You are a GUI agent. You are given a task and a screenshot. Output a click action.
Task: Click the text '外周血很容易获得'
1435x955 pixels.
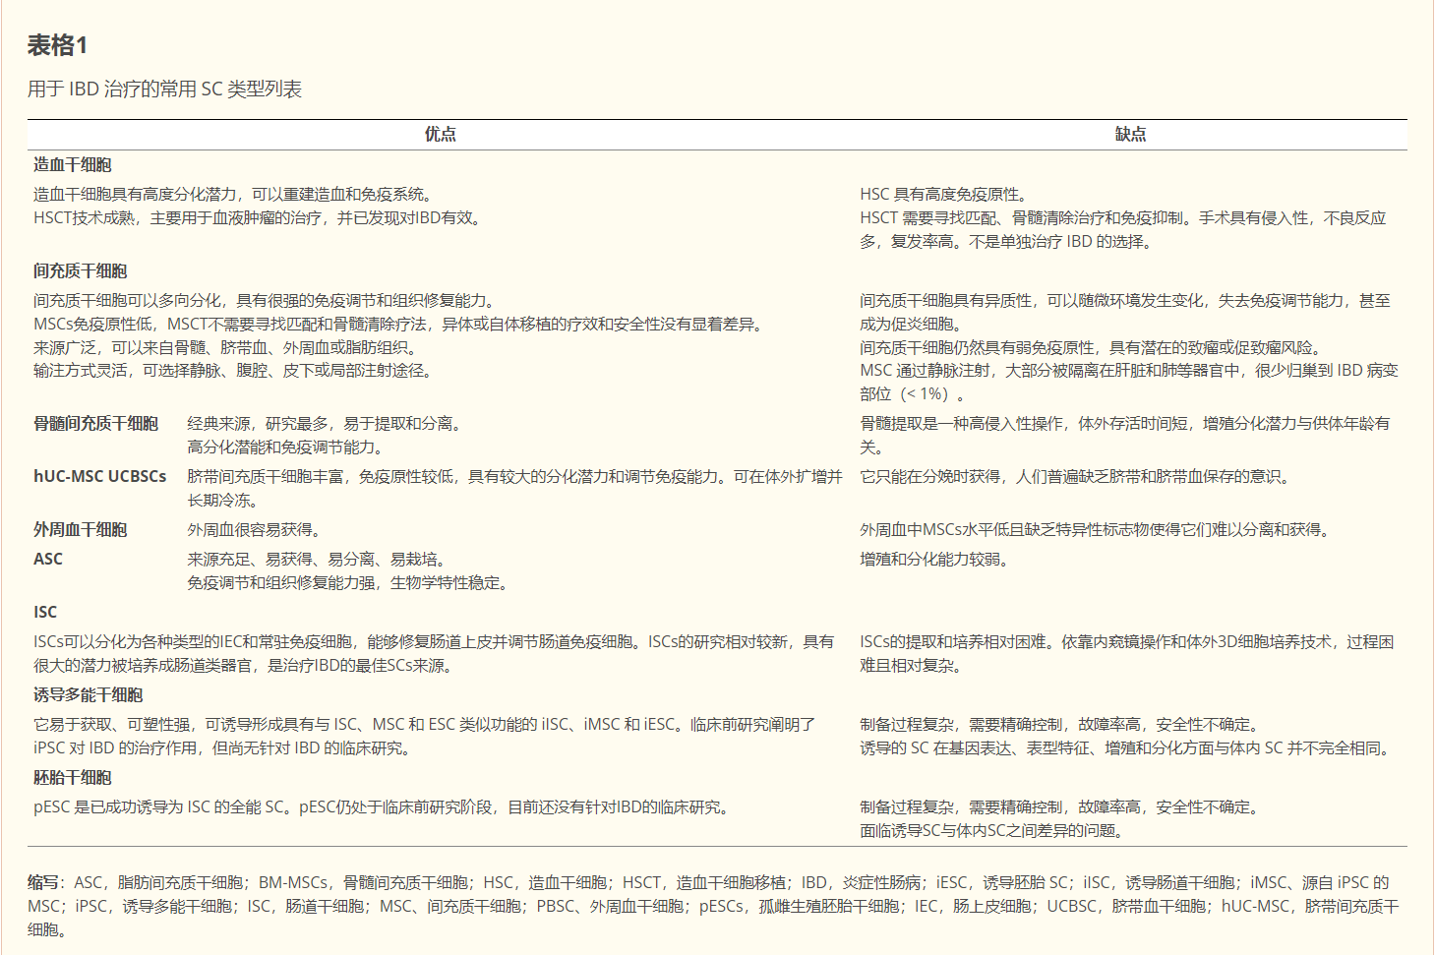coord(254,530)
